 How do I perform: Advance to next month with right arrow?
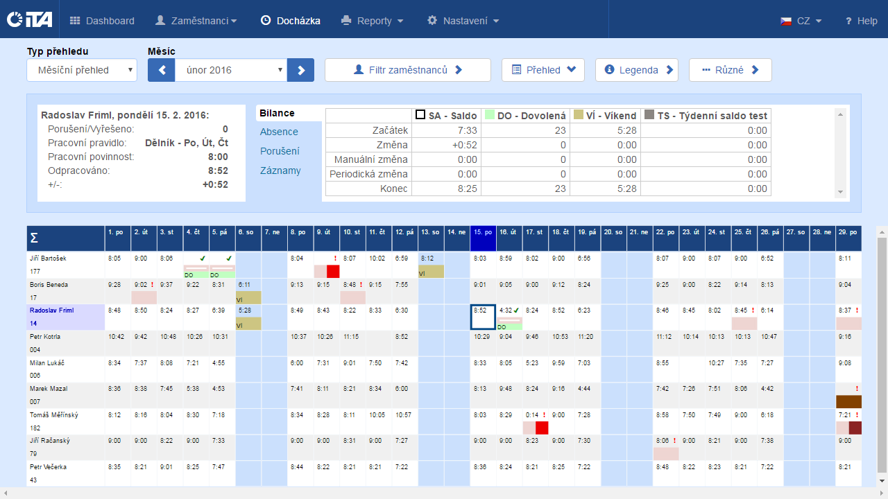click(x=301, y=70)
